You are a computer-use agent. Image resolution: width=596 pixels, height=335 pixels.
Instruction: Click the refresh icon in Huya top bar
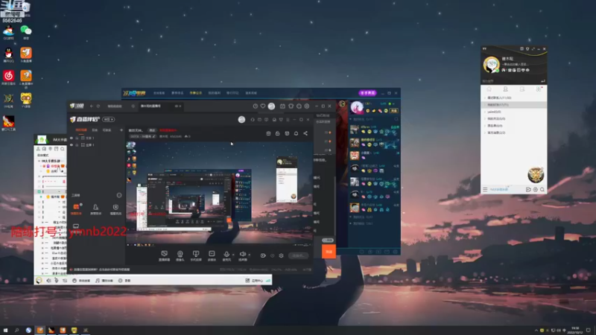[x=98, y=106]
